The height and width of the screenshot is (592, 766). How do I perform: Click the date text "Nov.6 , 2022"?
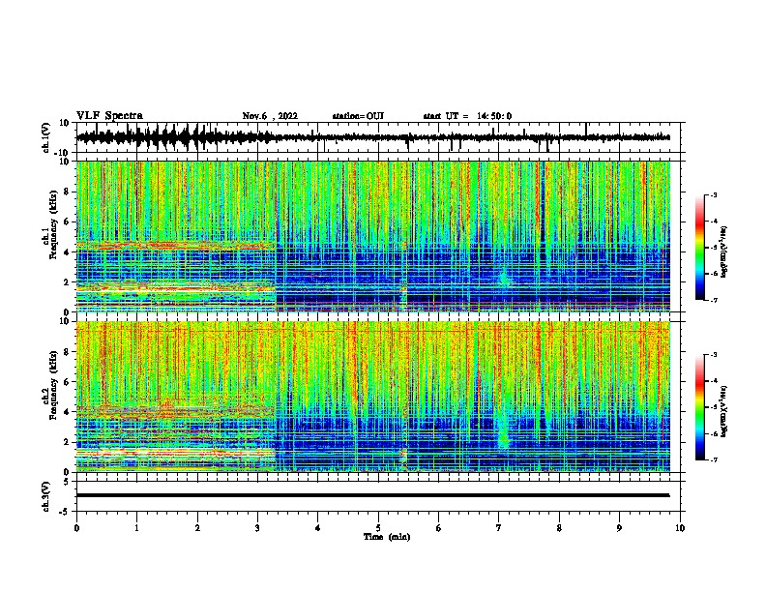click(x=270, y=116)
